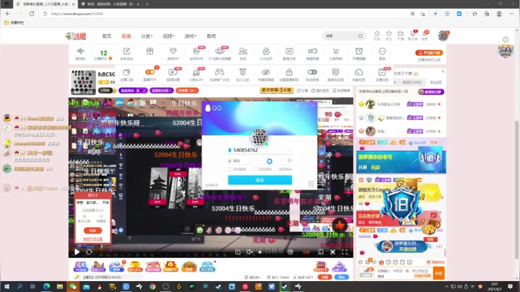The width and height of the screenshot is (520, 292).
Task: Open Chrome from the Windows taskbar
Action: click(x=152, y=287)
